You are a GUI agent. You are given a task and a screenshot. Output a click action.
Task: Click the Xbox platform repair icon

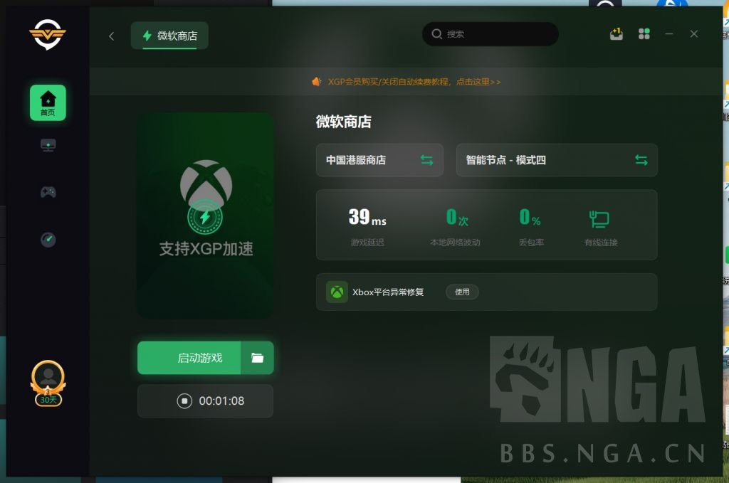click(335, 292)
